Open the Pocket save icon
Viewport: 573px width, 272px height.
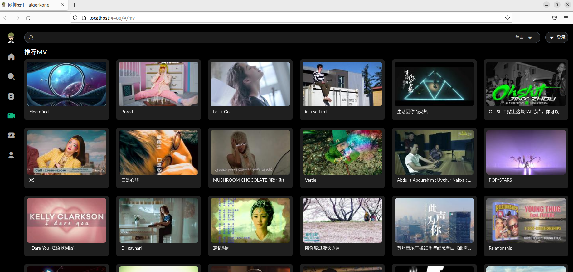[555, 18]
